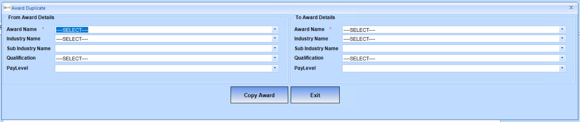580x122 pixels.
Task: Open the To PayLevel dropdown arrow
Action: point(562,68)
